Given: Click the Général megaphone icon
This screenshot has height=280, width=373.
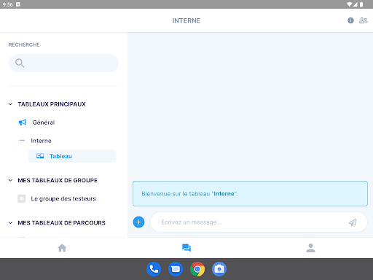Looking at the screenshot, I should pyautogui.click(x=23, y=122).
